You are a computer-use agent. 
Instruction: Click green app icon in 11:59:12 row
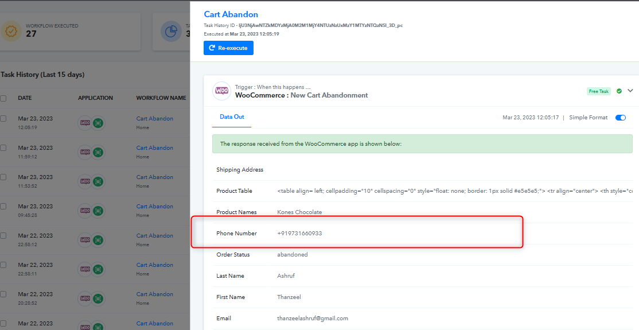click(98, 152)
